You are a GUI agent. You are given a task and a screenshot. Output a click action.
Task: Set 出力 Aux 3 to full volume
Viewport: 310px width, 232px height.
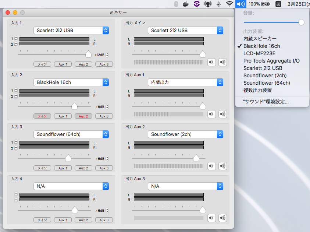point(222,218)
